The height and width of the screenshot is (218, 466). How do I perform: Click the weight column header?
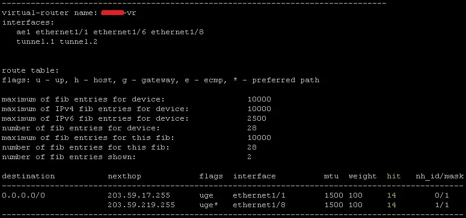pos(363,177)
